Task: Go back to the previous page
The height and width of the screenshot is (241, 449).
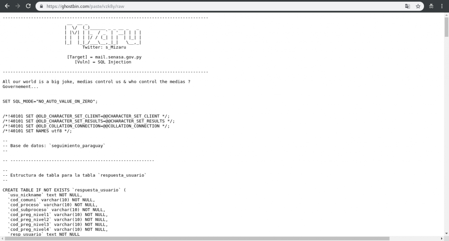Action: (x=7, y=6)
